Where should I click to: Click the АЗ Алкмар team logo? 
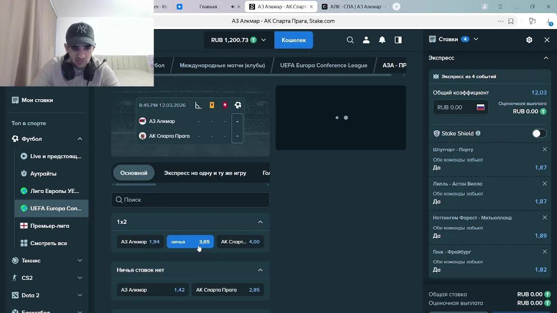(x=142, y=121)
